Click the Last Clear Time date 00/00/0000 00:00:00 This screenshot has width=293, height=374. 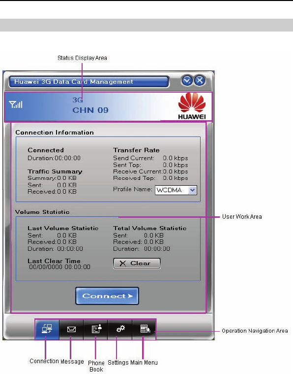pos(60,267)
